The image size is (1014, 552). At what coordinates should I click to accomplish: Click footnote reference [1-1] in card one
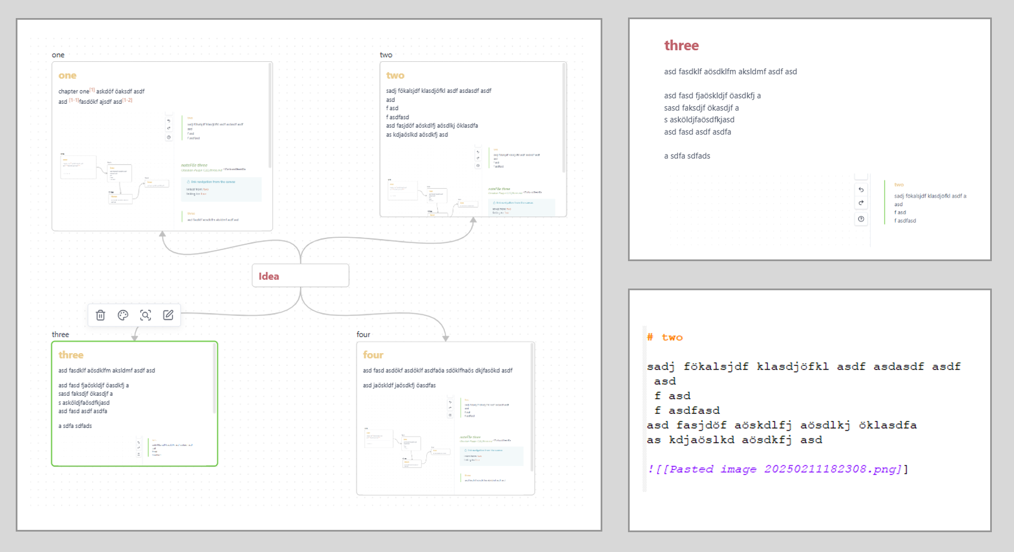pyautogui.click(x=73, y=100)
